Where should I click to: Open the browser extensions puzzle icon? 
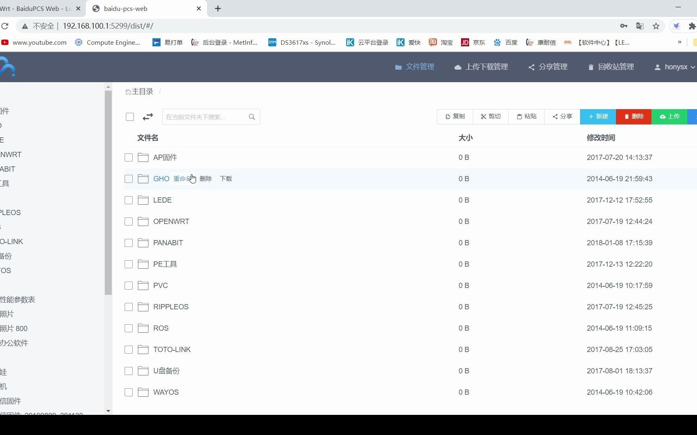(x=692, y=26)
